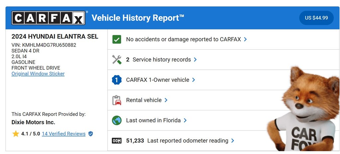Click the odometer reading icon
The image size is (340, 154).
click(x=117, y=141)
